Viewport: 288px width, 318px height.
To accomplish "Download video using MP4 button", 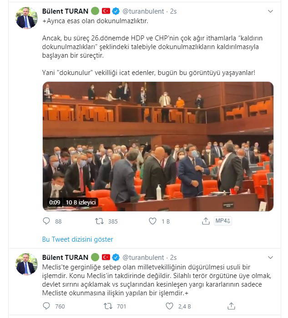I will [222, 221].
